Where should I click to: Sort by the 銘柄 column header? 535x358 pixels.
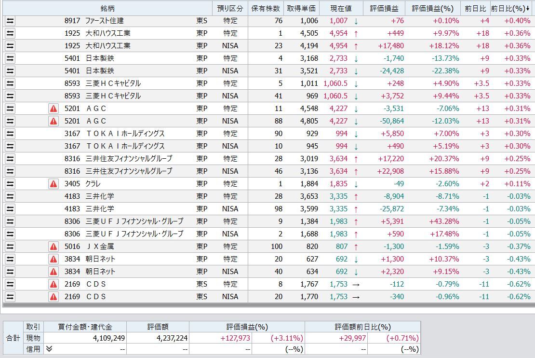click(107, 9)
